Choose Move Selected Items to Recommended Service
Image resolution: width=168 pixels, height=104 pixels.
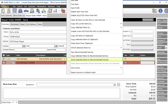(x=95, y=60)
